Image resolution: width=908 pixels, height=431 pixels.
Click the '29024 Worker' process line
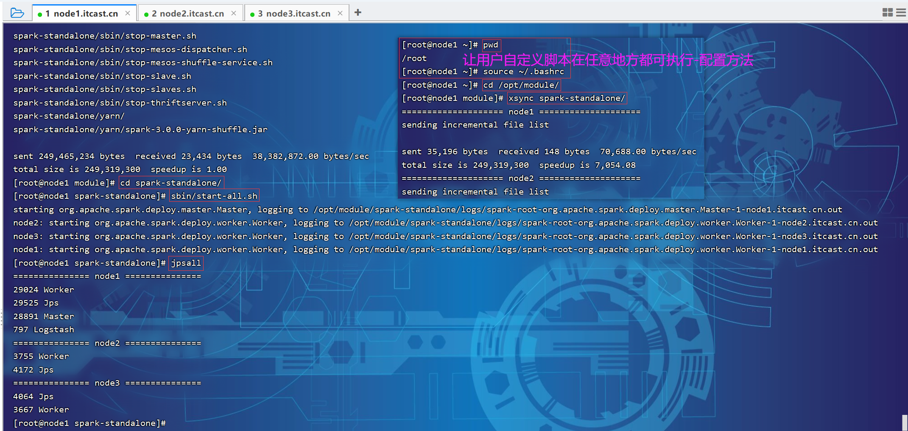pyautogui.click(x=44, y=290)
